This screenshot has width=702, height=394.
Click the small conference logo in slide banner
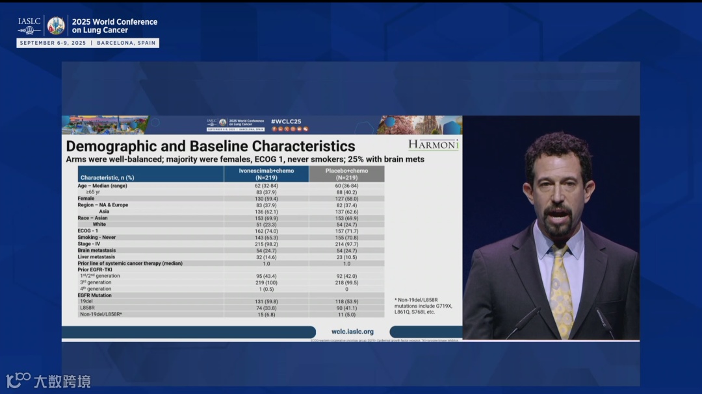(x=235, y=125)
